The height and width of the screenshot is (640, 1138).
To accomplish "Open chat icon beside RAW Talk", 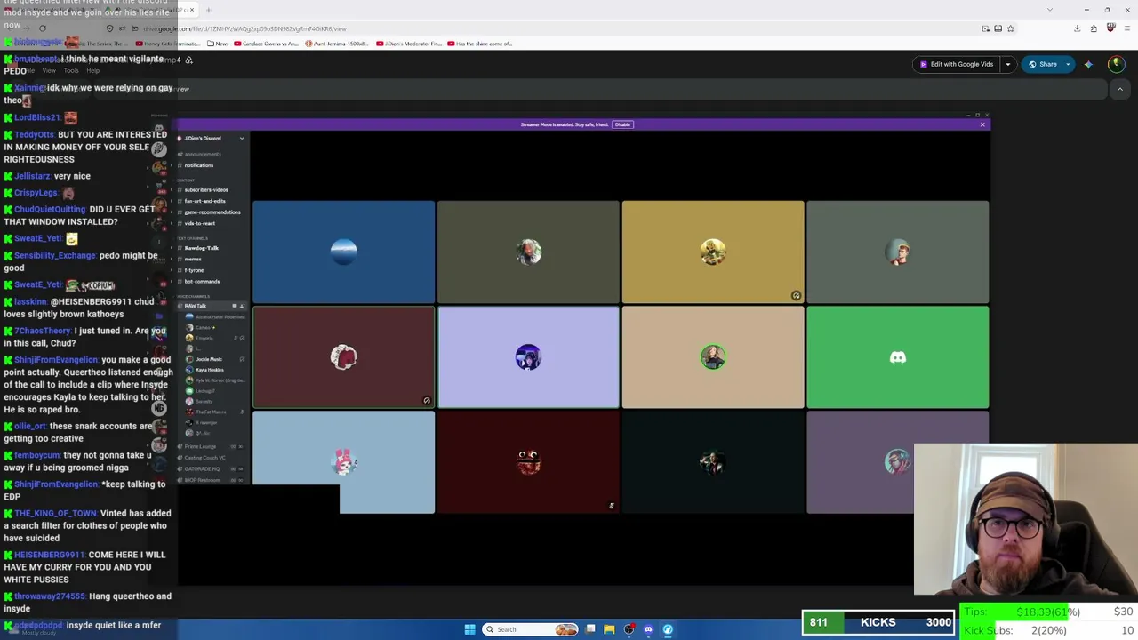I will click(235, 306).
